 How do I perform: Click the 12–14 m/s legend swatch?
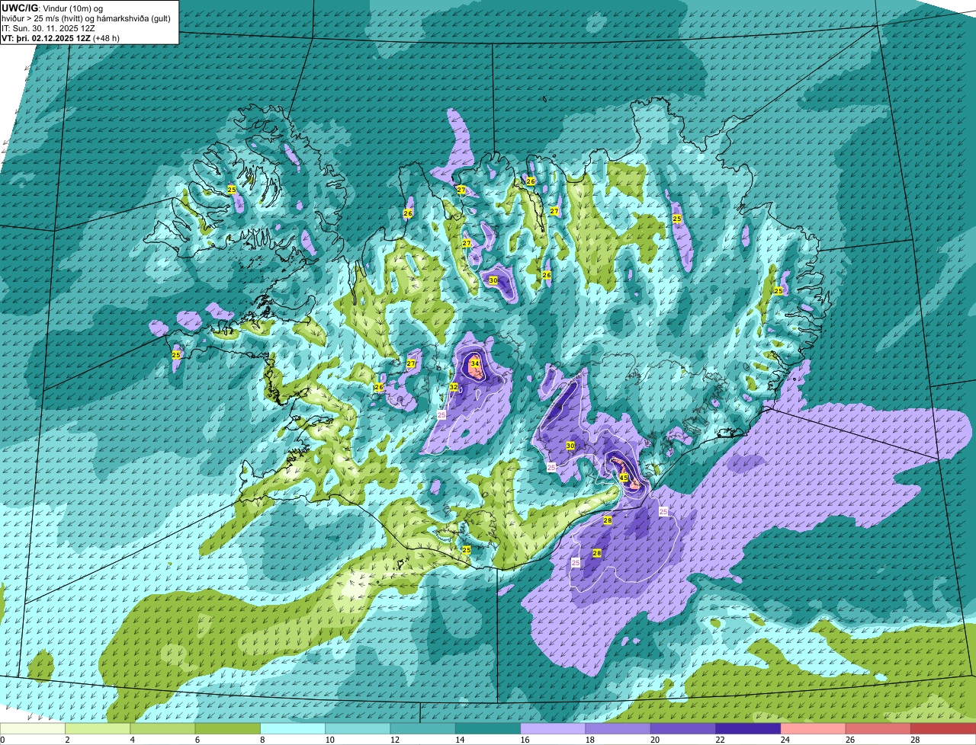pyautogui.click(x=423, y=728)
